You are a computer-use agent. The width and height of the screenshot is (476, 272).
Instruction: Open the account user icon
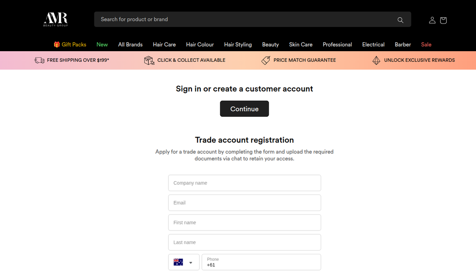(432, 20)
